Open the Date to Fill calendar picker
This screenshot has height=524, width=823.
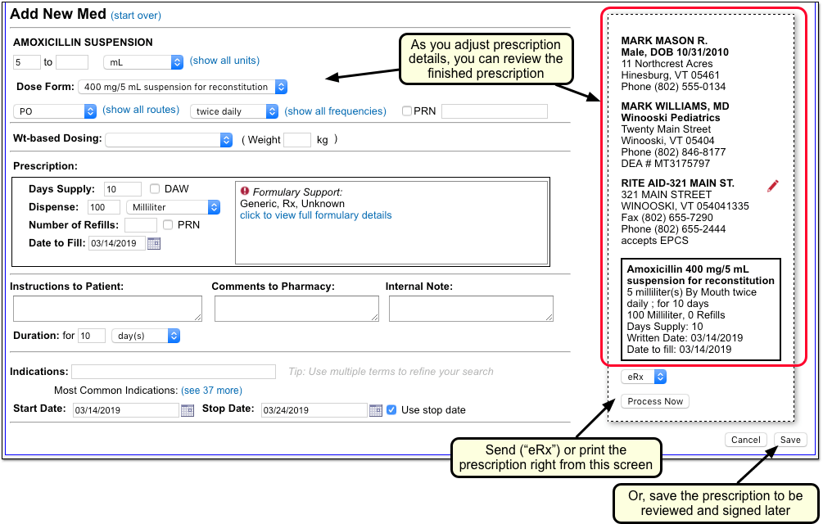(154, 243)
